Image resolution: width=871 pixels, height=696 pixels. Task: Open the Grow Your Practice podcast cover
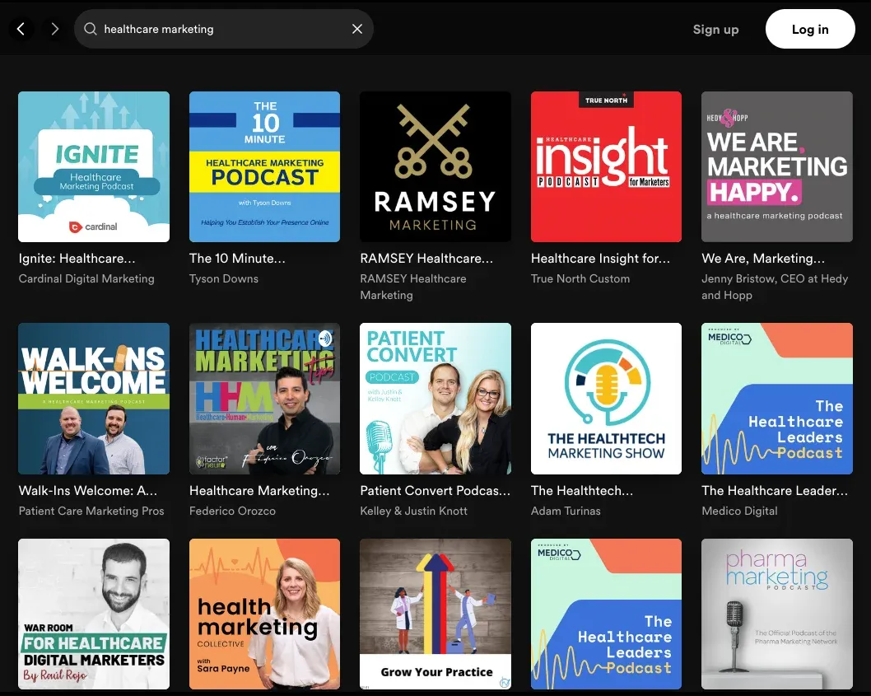(x=435, y=614)
